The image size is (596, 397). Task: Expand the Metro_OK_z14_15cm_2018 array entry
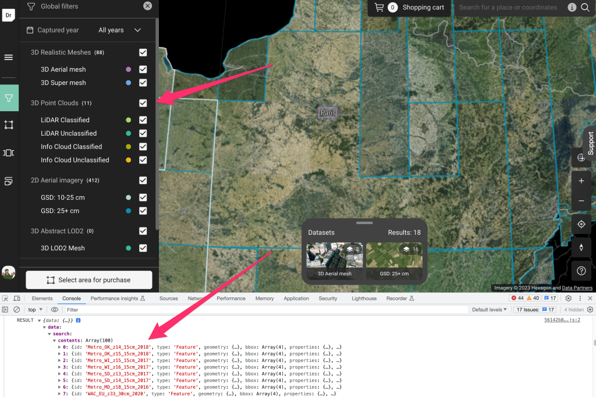(x=59, y=347)
